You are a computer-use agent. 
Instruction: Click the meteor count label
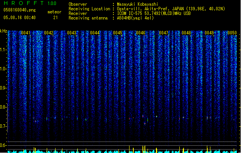coord(54,12)
